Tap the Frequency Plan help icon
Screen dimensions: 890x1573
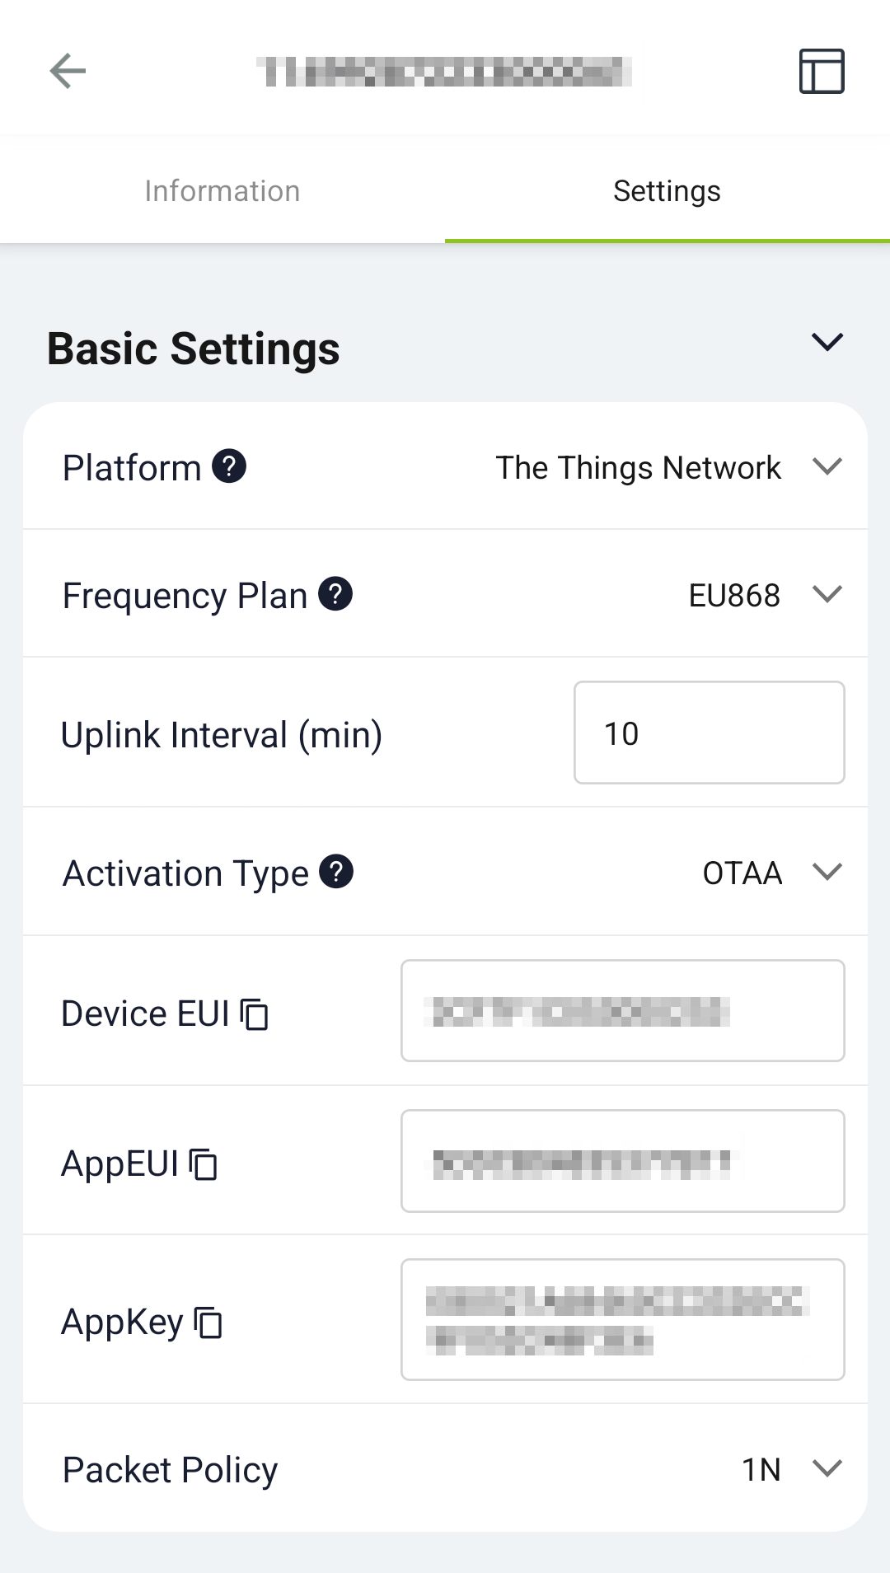click(335, 593)
